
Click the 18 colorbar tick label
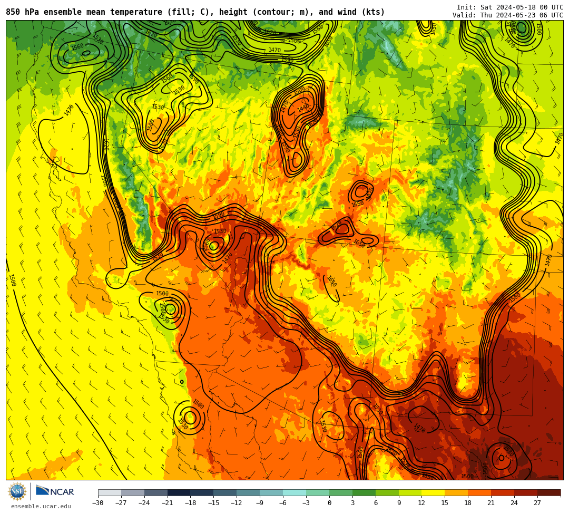click(x=468, y=503)
